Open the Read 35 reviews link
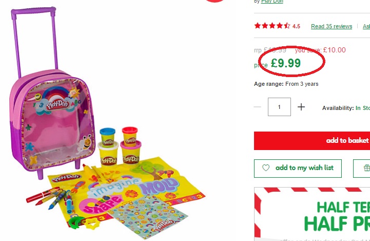Image resolution: width=370 pixels, height=241 pixels. click(332, 26)
